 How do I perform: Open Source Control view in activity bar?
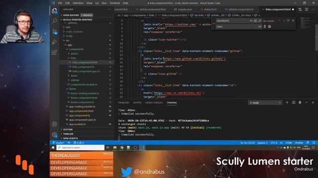pos(54,32)
